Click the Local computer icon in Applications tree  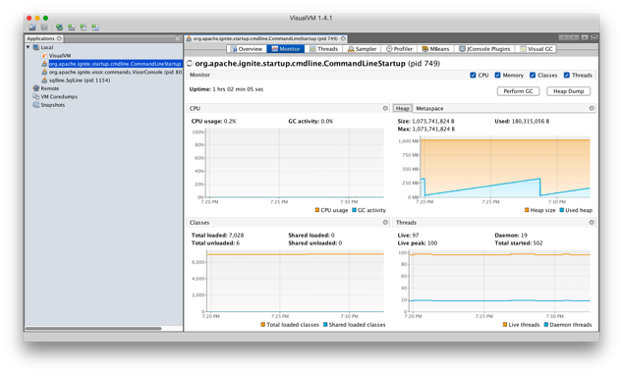[x=36, y=47]
